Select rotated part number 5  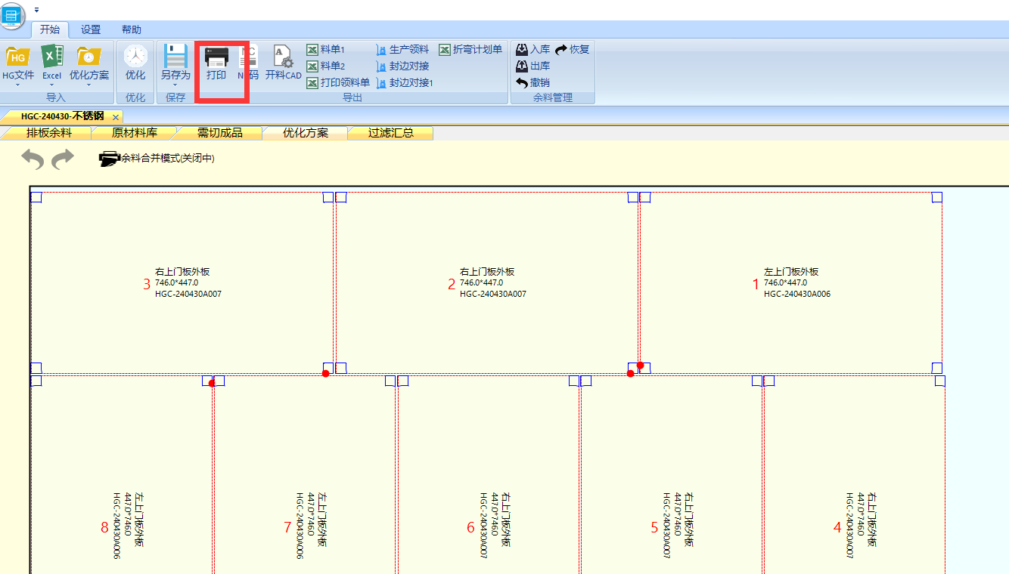coord(671,475)
